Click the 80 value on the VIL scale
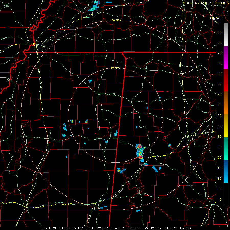 point(220,32)
